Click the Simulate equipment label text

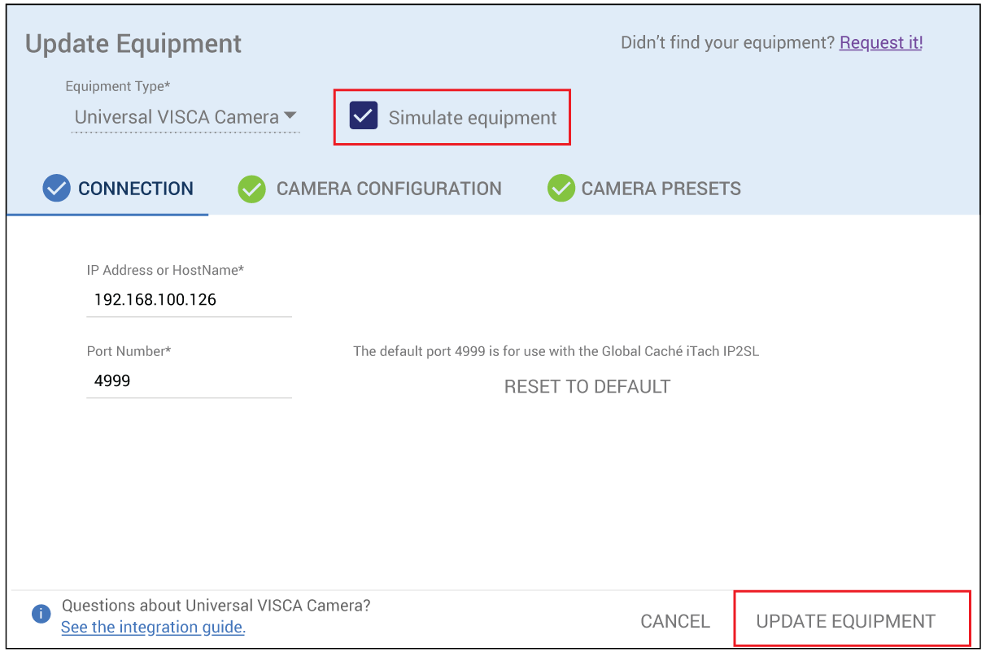tap(472, 118)
